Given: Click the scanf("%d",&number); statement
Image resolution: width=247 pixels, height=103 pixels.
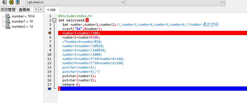Looking at the screenshot, I should [82, 29].
